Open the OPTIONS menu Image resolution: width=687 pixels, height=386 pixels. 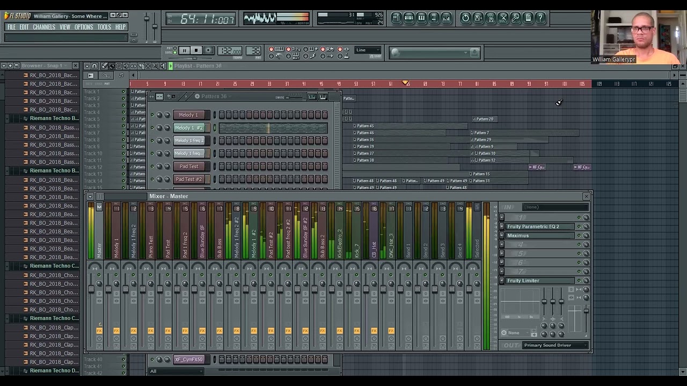84,27
